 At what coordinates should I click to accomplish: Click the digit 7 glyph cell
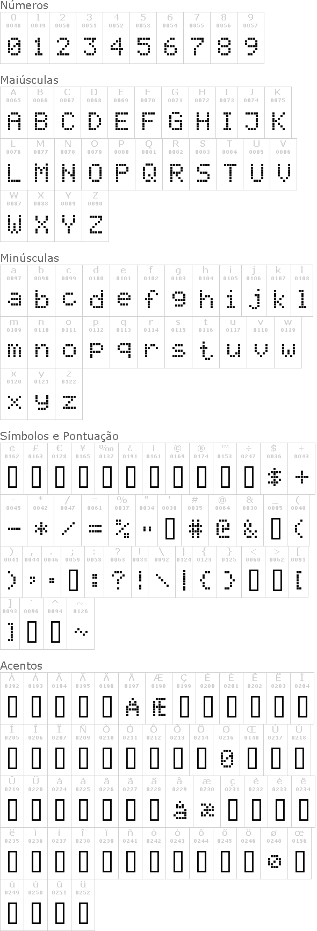click(197, 38)
